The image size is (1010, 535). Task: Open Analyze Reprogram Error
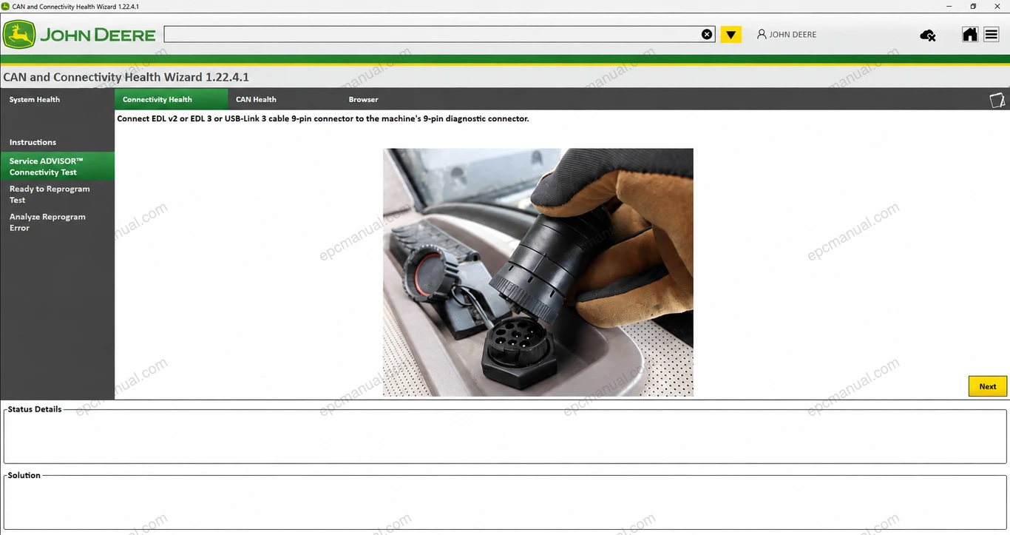[47, 222]
